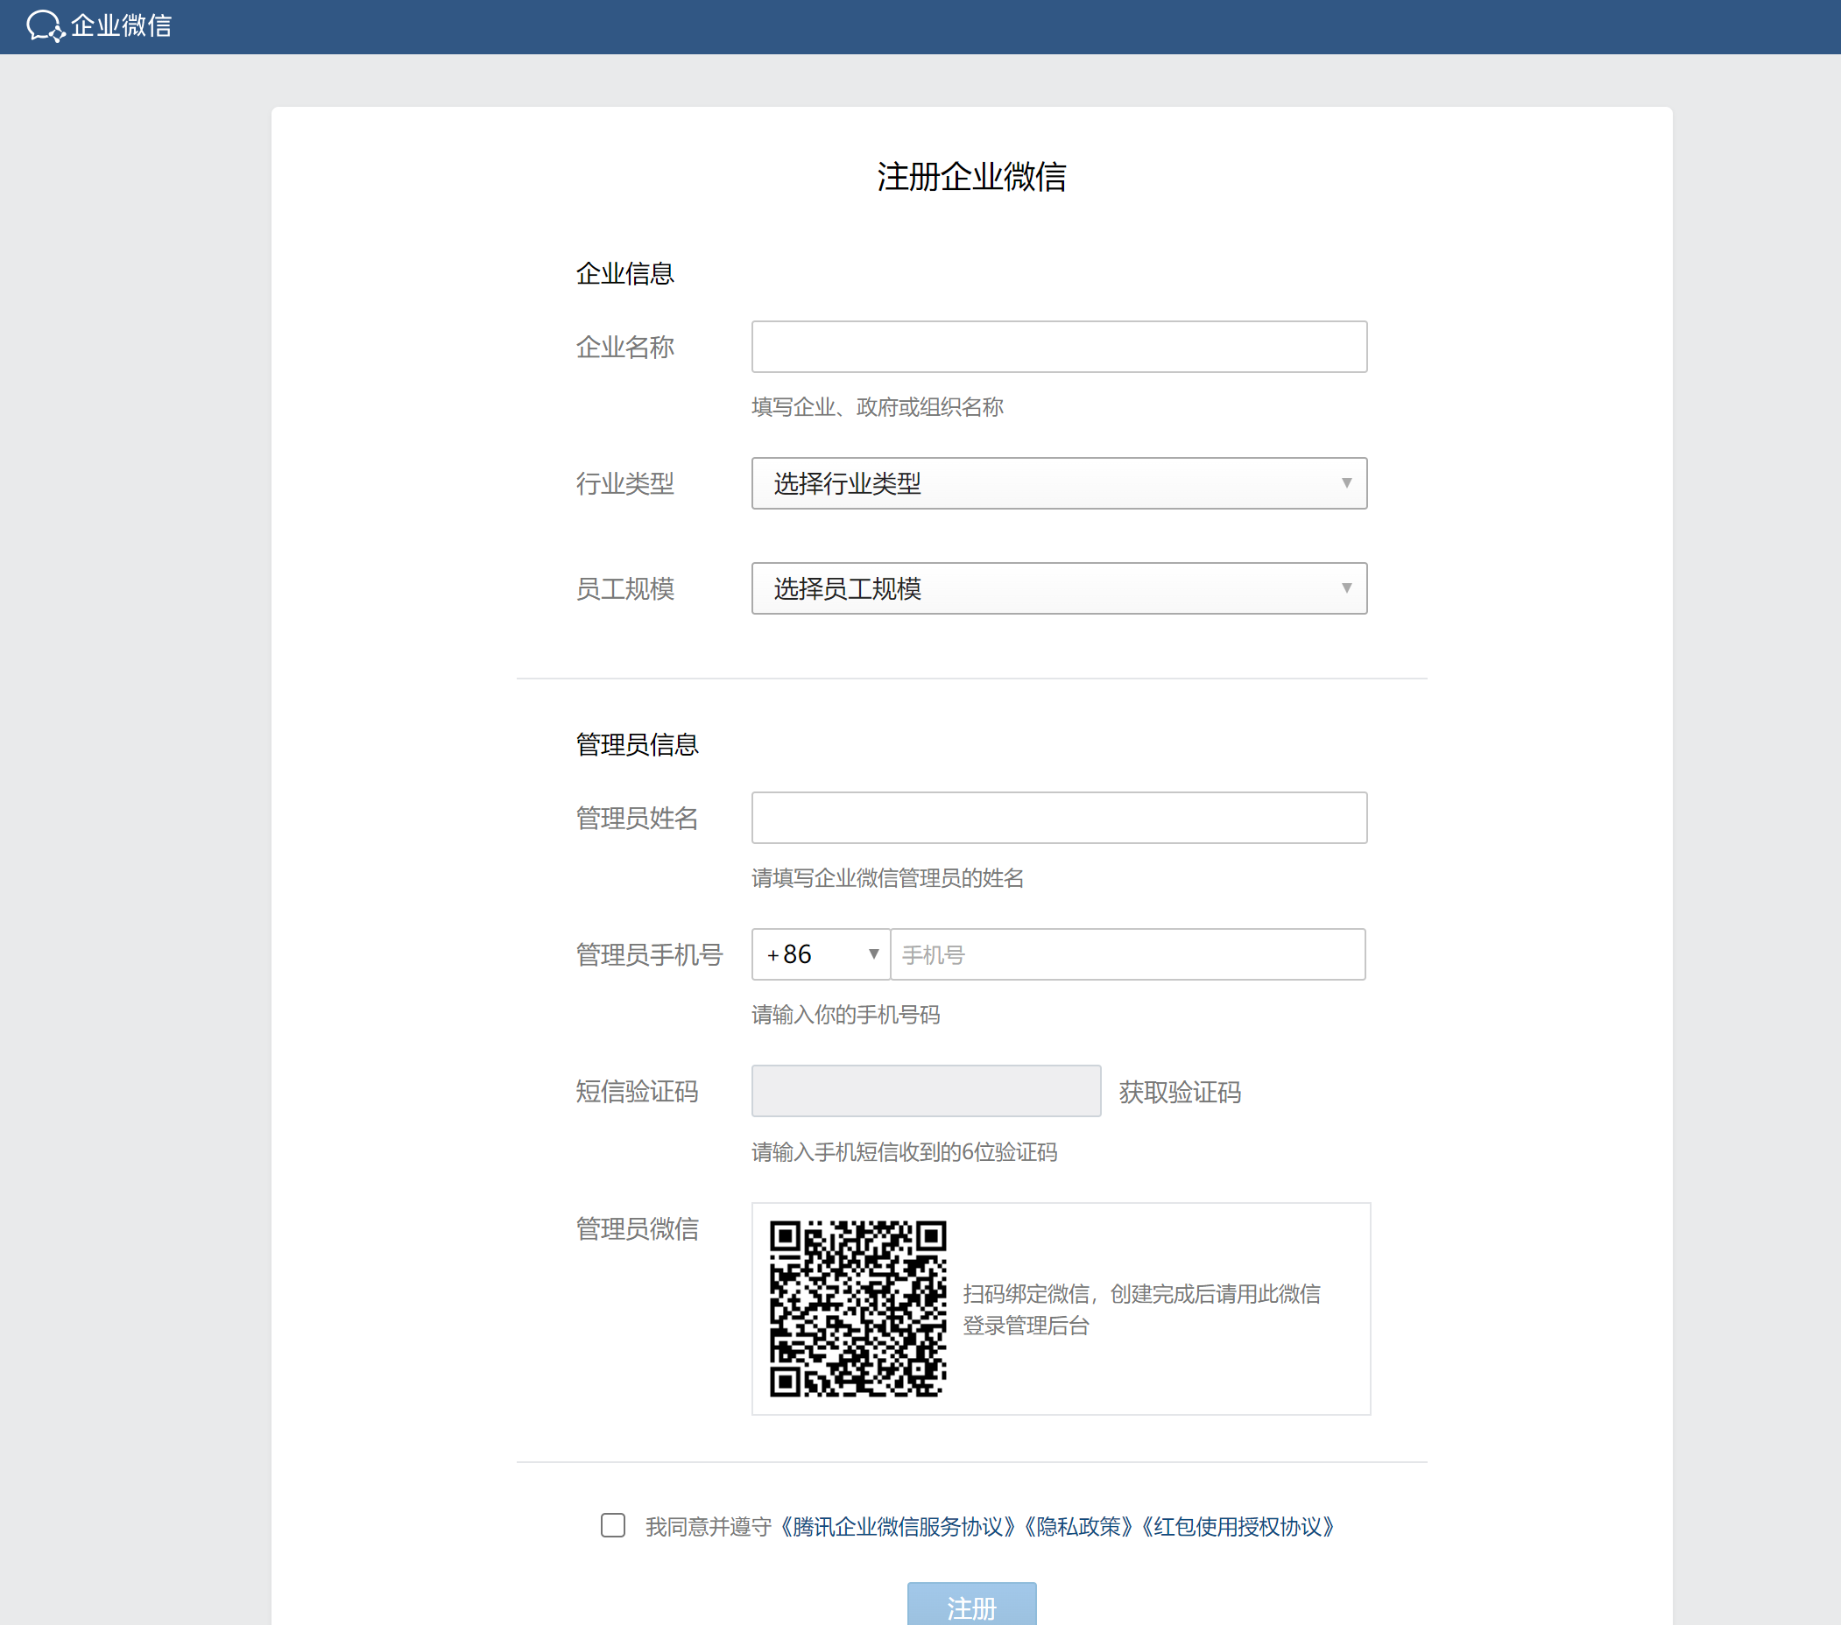
Task: Focus the 管理员姓名 input field
Action: (1059, 819)
